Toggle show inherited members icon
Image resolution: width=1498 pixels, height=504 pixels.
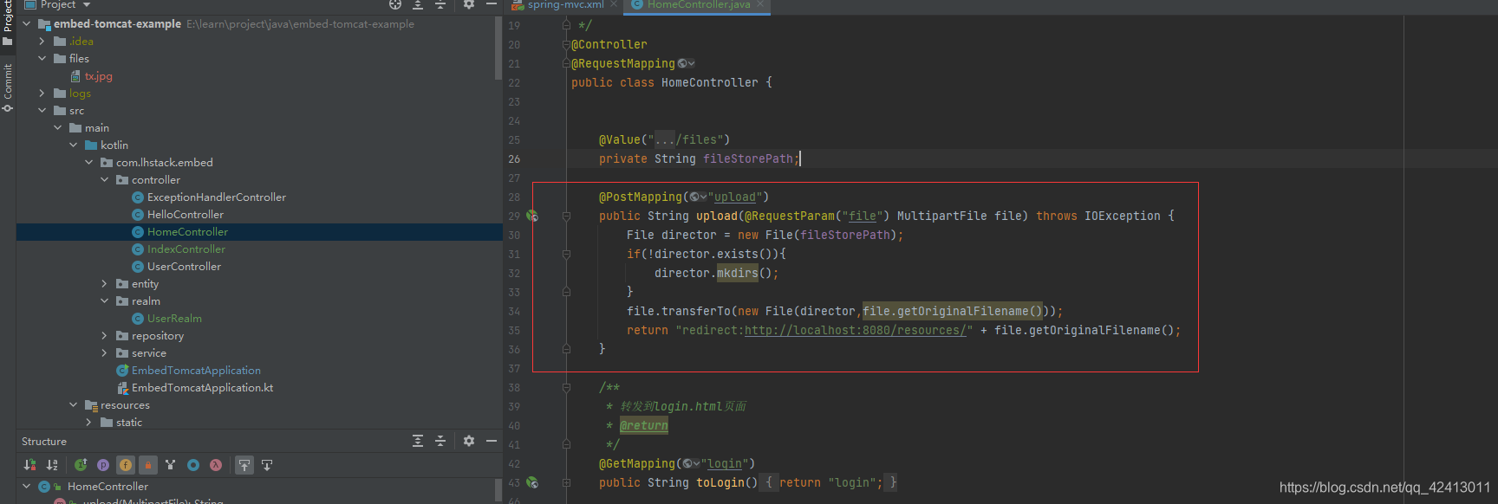(81, 465)
